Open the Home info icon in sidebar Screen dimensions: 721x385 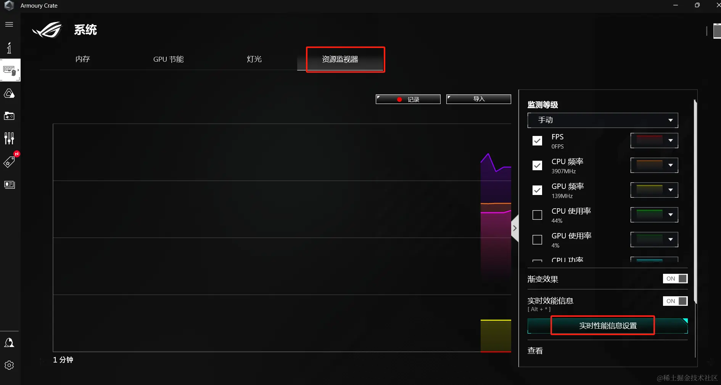9,48
